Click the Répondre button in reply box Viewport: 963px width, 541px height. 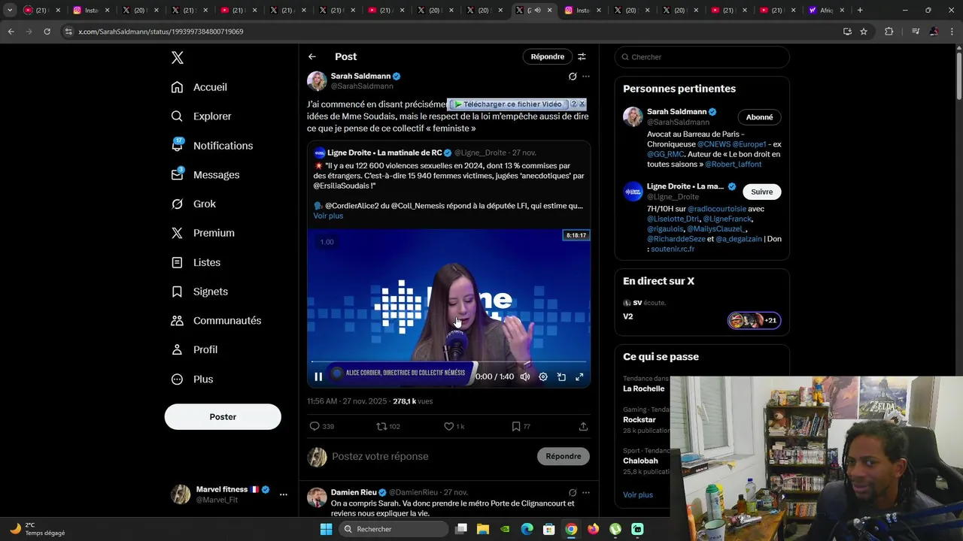(x=564, y=456)
